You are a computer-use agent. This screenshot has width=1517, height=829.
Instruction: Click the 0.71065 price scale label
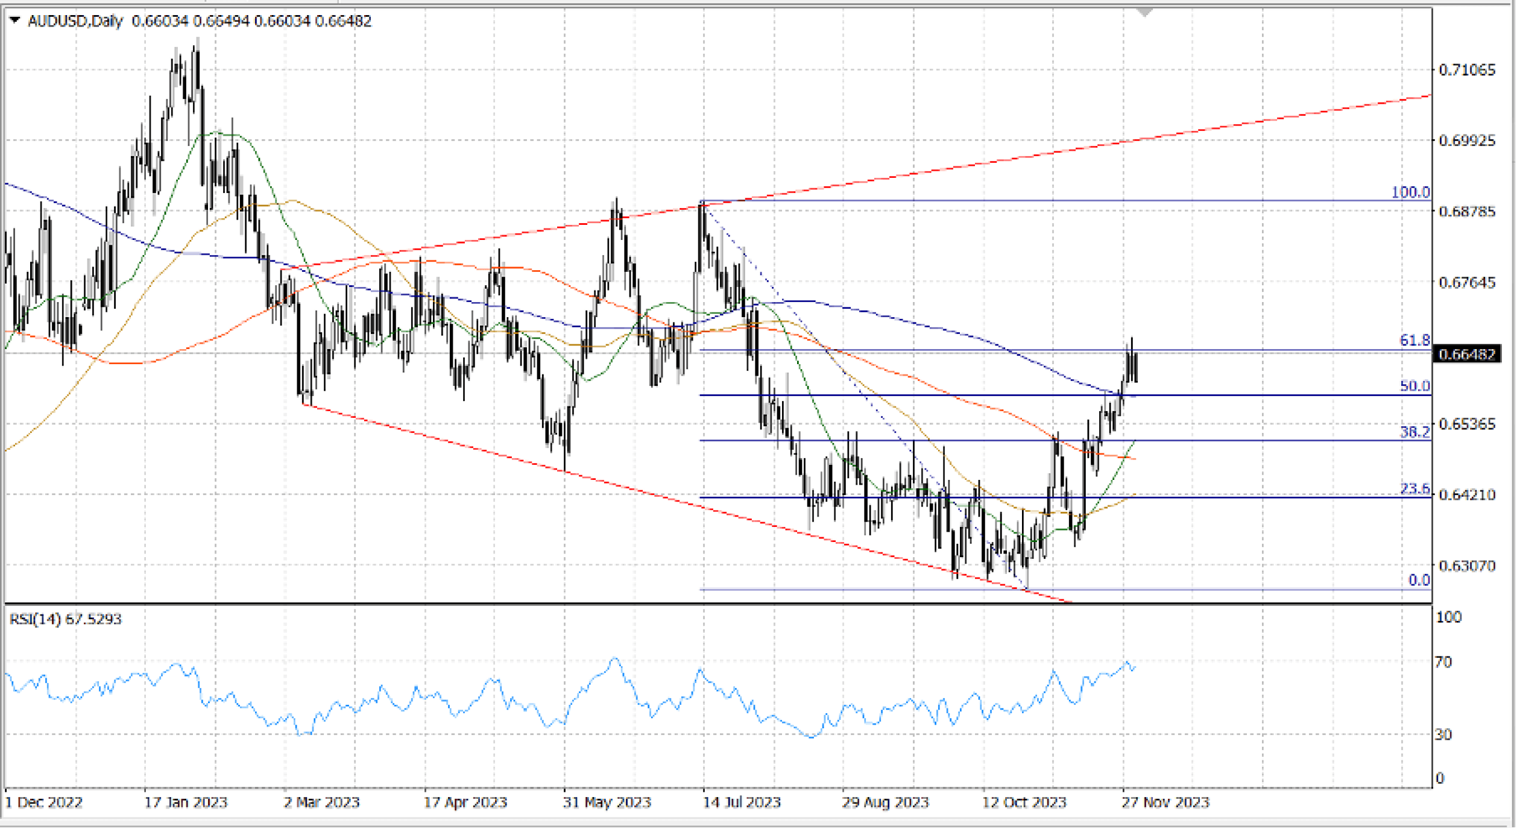tap(1466, 71)
